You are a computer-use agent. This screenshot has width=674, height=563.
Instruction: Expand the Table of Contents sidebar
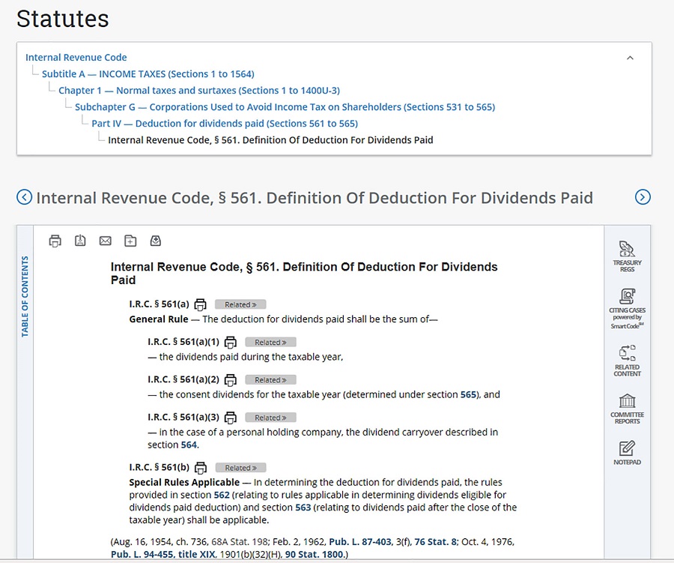point(25,296)
